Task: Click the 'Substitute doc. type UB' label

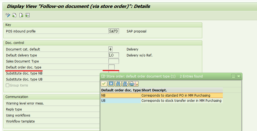Action: click(24, 79)
